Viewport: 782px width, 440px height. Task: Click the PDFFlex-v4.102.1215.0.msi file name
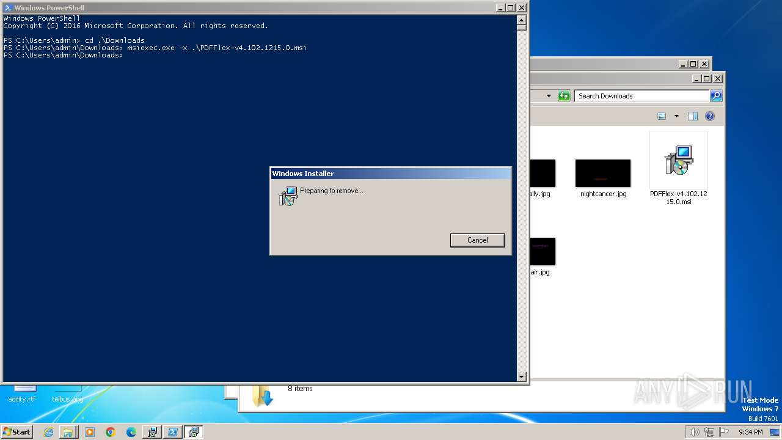679,197
